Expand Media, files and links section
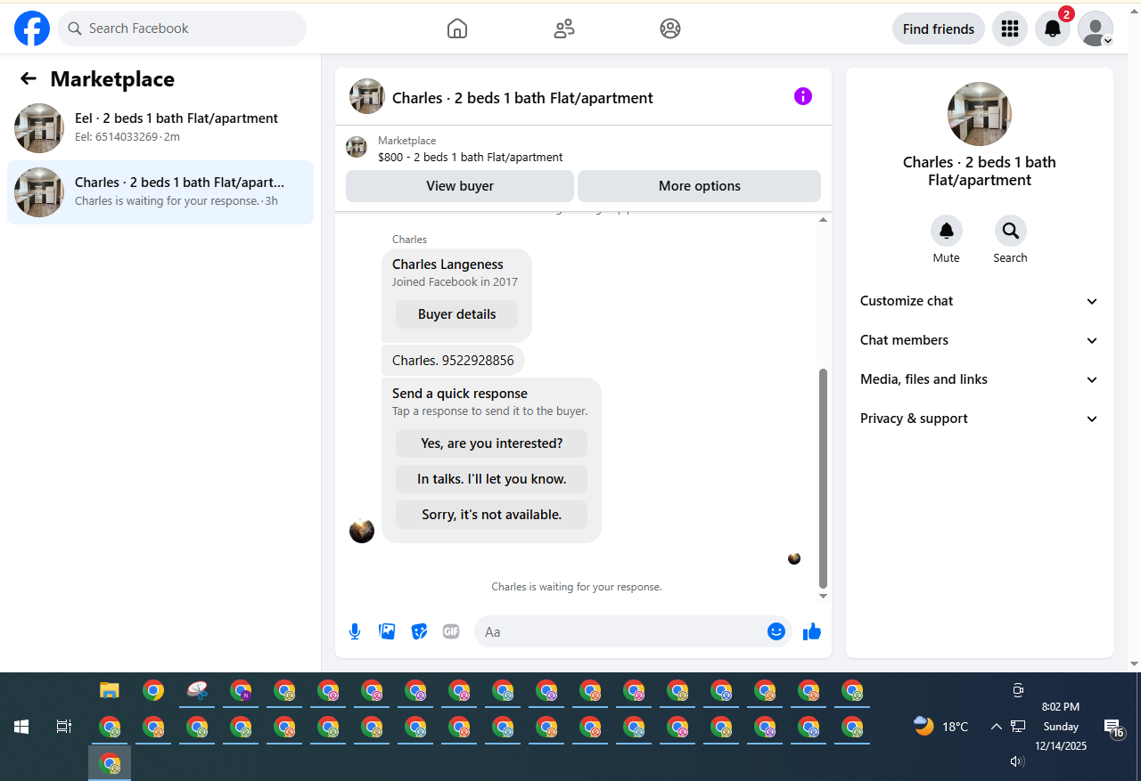 coord(980,379)
